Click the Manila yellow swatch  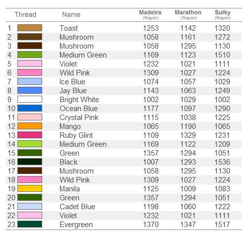30,188
